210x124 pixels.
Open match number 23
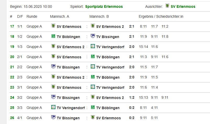click(12, 87)
